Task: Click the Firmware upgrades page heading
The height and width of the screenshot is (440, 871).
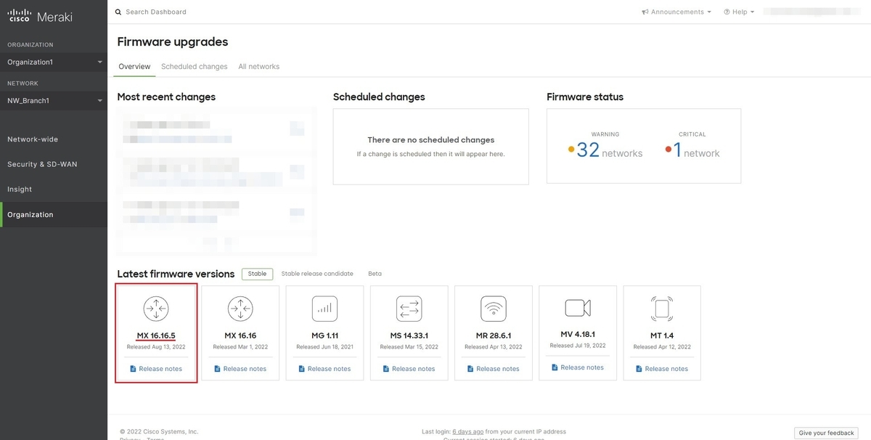Action: click(173, 42)
